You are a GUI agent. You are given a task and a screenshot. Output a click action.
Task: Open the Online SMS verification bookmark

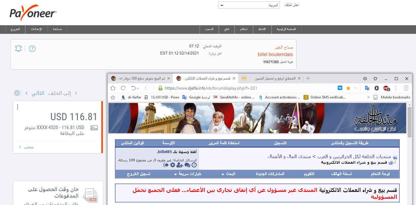[324, 97]
